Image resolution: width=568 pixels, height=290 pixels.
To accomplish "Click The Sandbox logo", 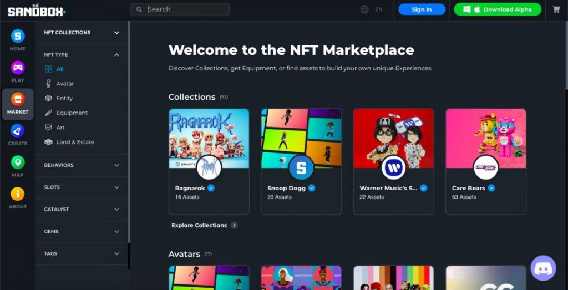I will [x=37, y=10].
